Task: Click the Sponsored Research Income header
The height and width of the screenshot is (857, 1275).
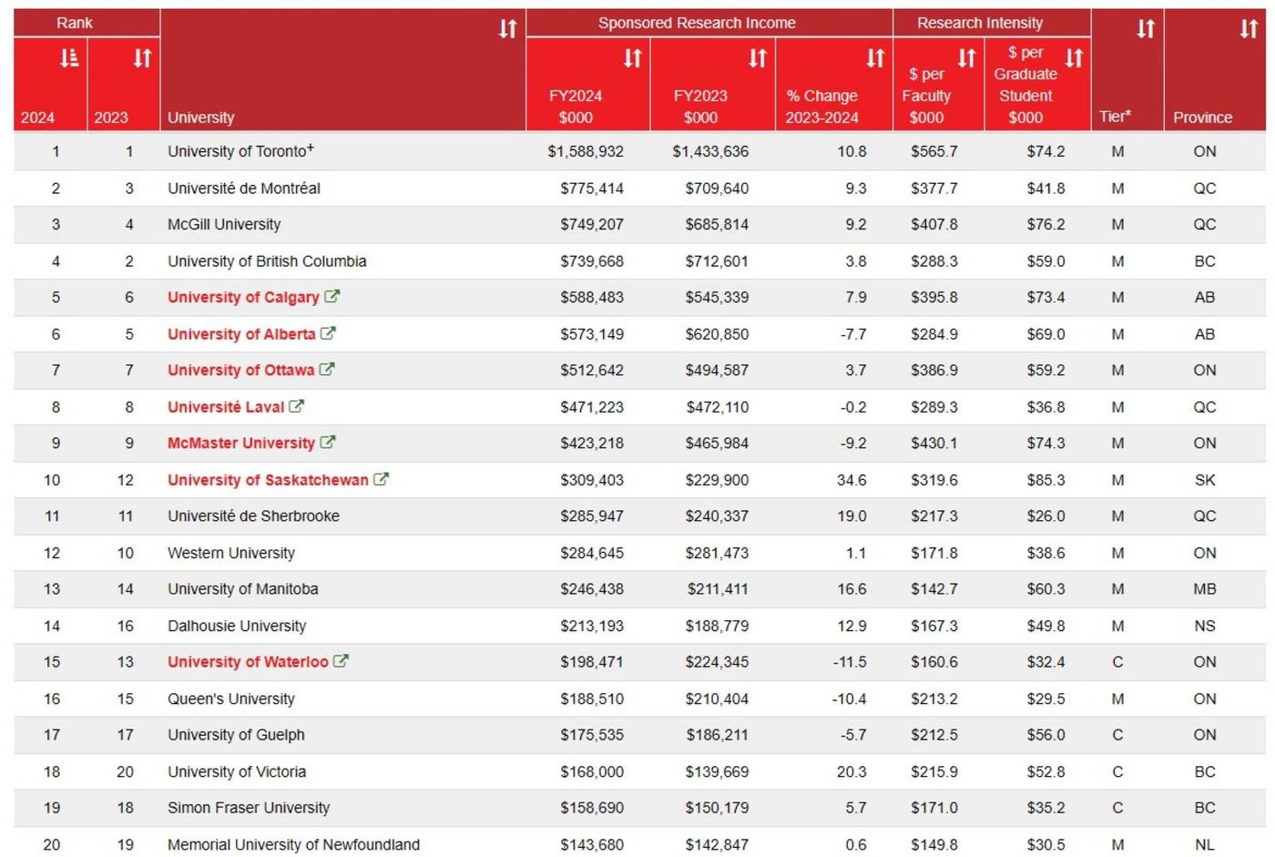Action: 696,23
